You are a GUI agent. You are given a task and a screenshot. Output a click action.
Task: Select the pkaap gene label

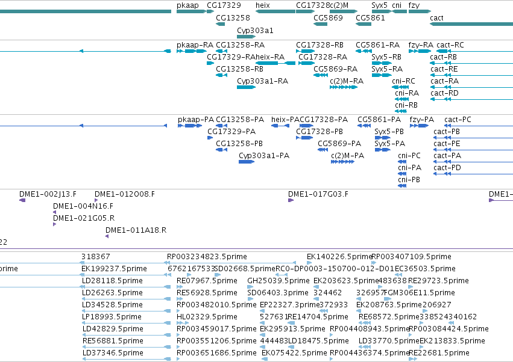(187, 5)
